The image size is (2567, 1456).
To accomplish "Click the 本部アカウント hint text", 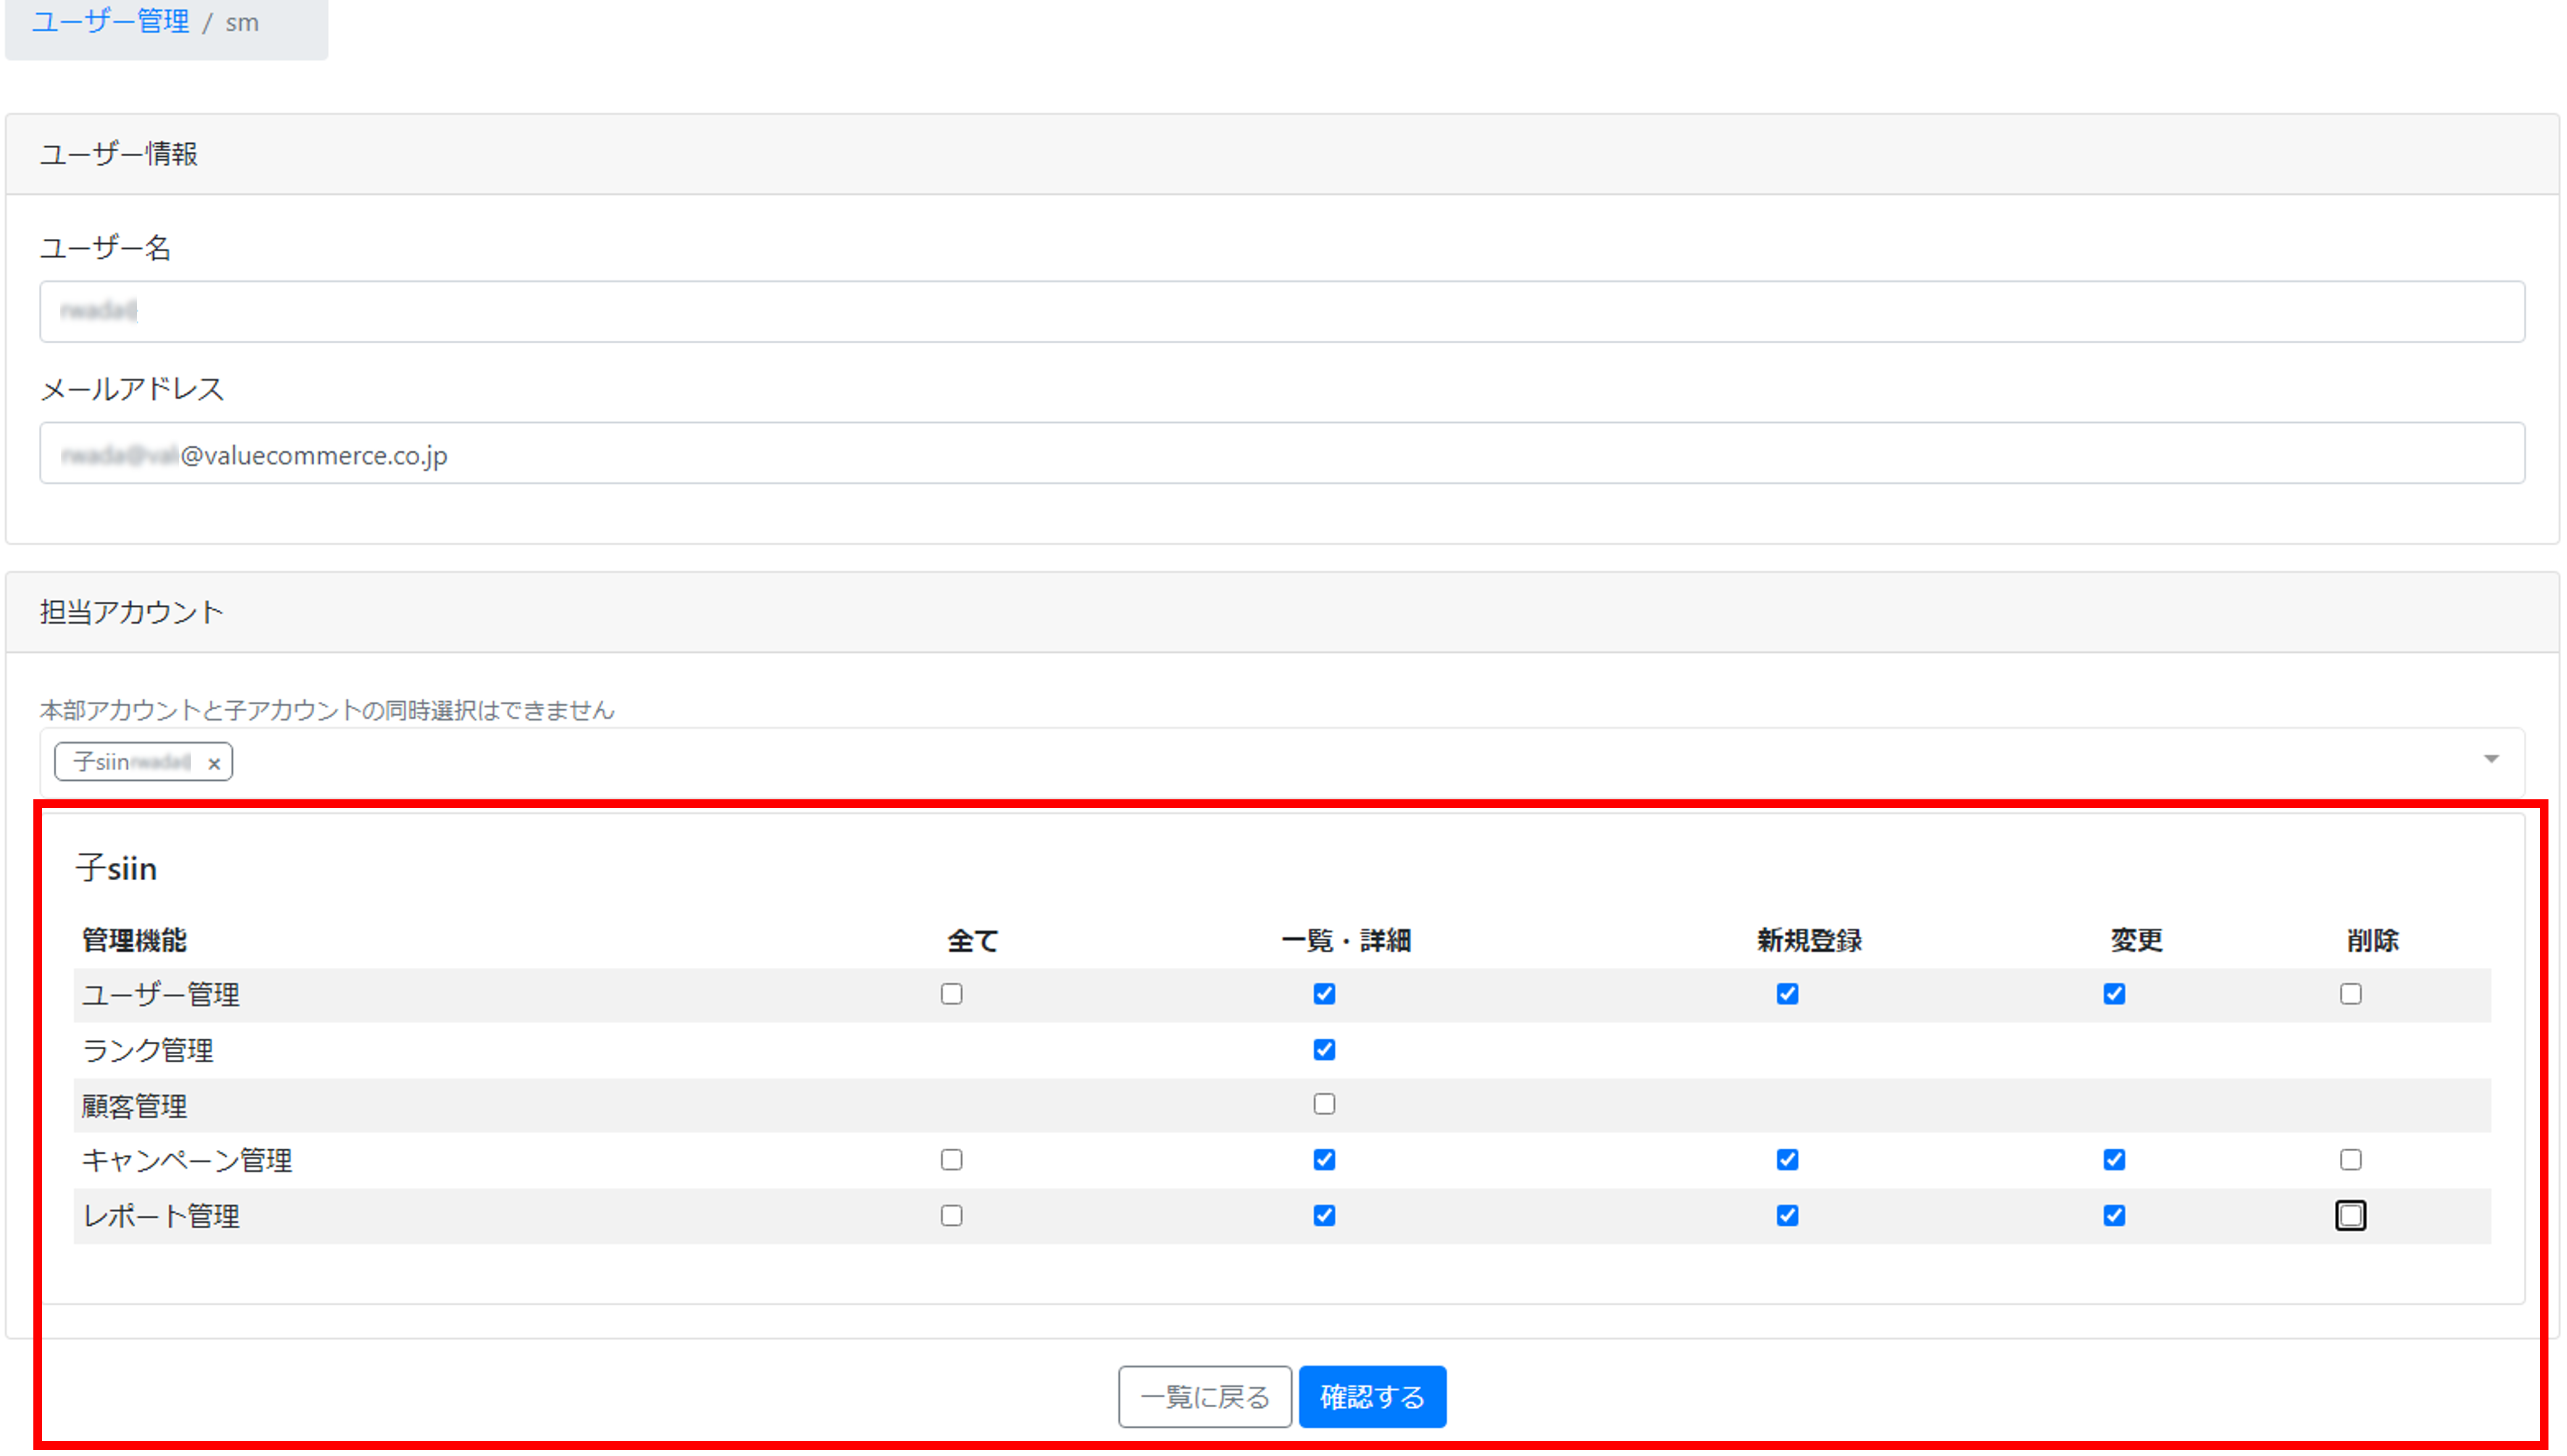I will pos(327,710).
